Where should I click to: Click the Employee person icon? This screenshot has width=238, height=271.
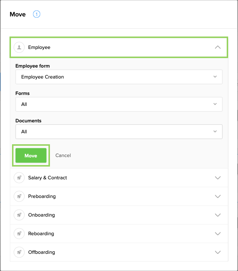pos(19,47)
